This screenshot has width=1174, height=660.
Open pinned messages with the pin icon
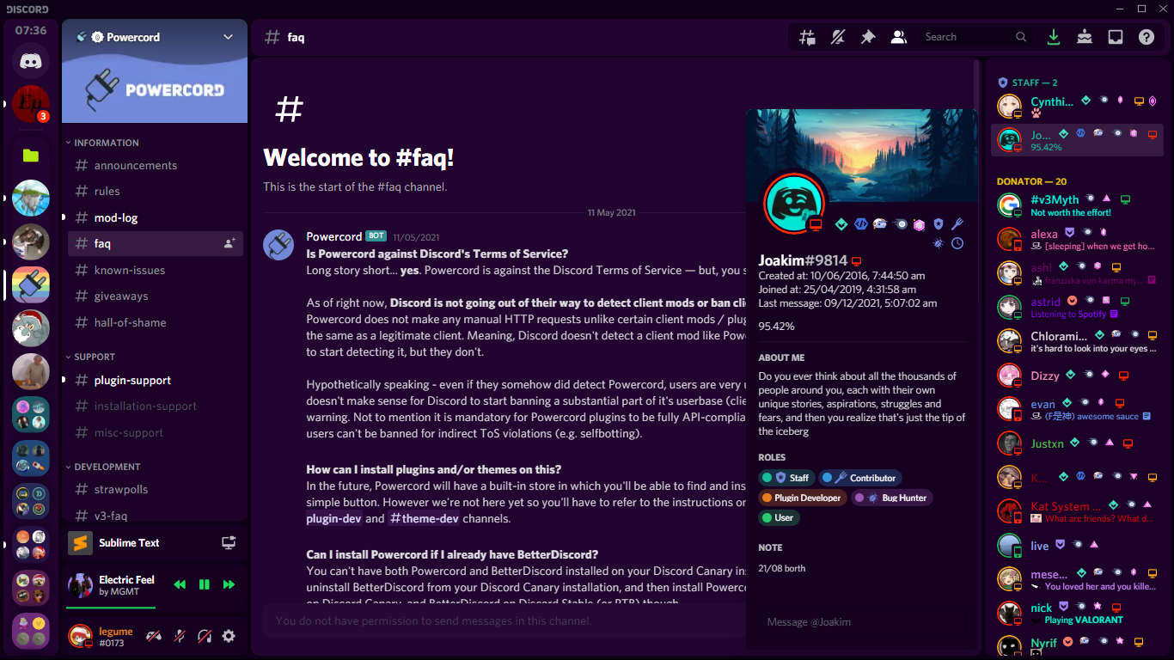click(868, 37)
